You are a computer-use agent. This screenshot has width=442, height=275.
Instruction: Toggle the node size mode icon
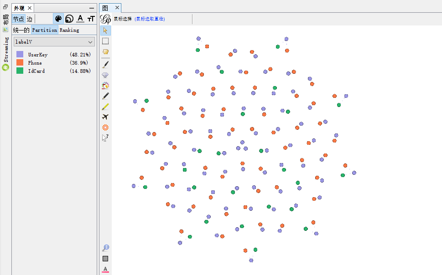69,19
